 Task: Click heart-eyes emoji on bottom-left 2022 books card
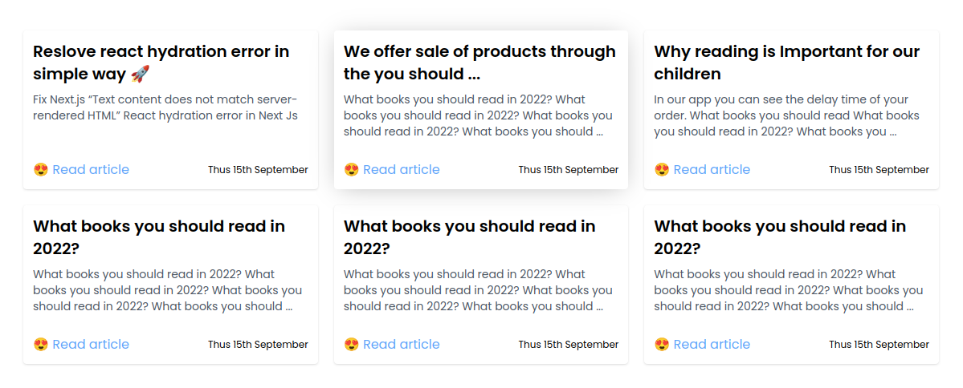pos(41,344)
